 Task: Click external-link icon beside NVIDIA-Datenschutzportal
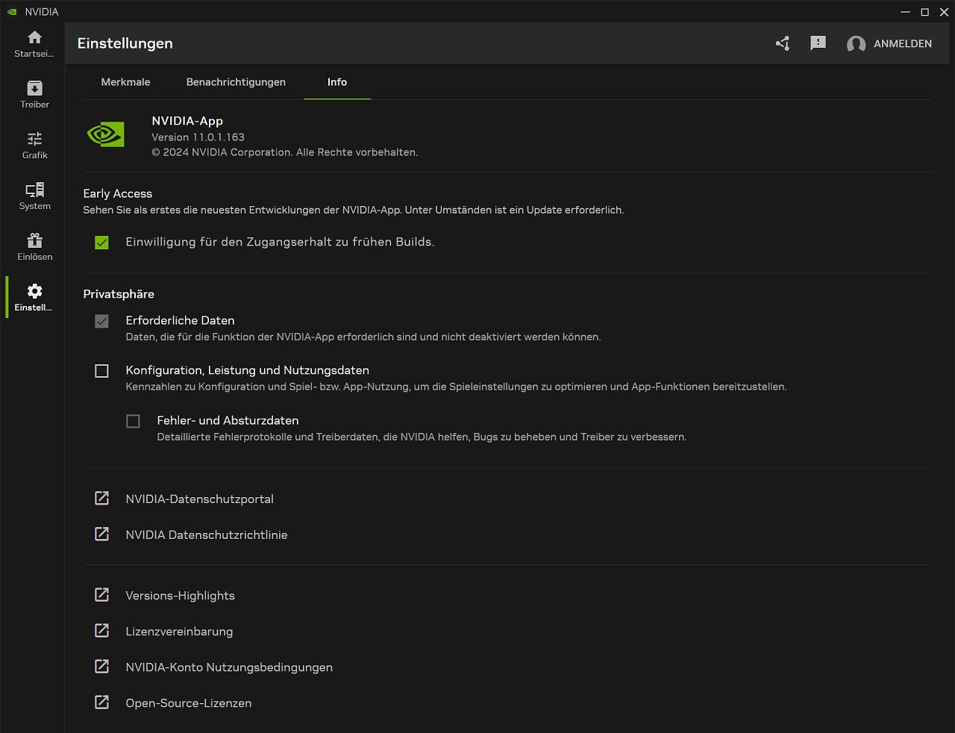tap(101, 498)
